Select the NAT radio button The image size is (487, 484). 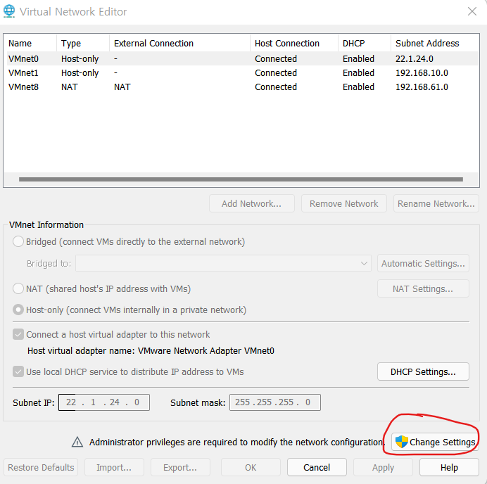coord(18,288)
